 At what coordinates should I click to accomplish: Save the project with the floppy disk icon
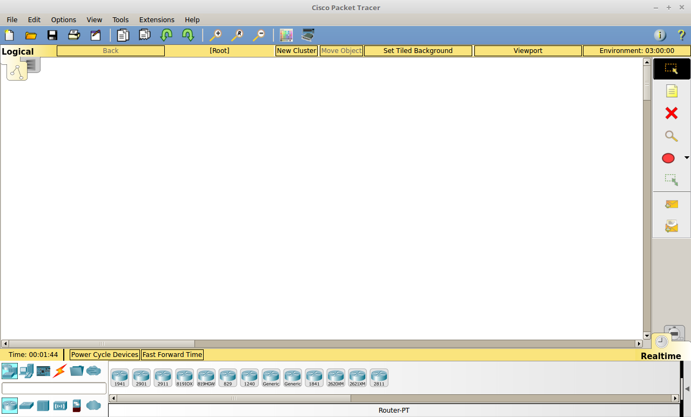tap(52, 36)
